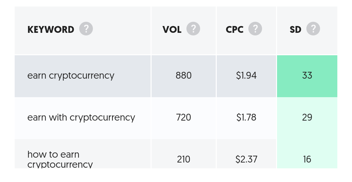
Task: Click the light green SD 29 cell
Action: [x=307, y=118]
